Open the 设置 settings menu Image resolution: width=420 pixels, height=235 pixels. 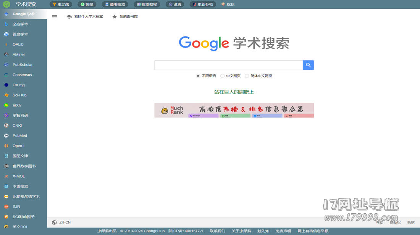pos(175,5)
